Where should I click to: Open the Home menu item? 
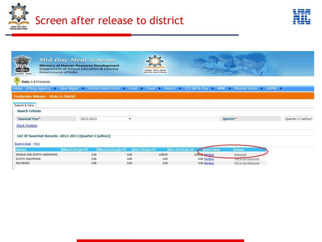coord(17,88)
